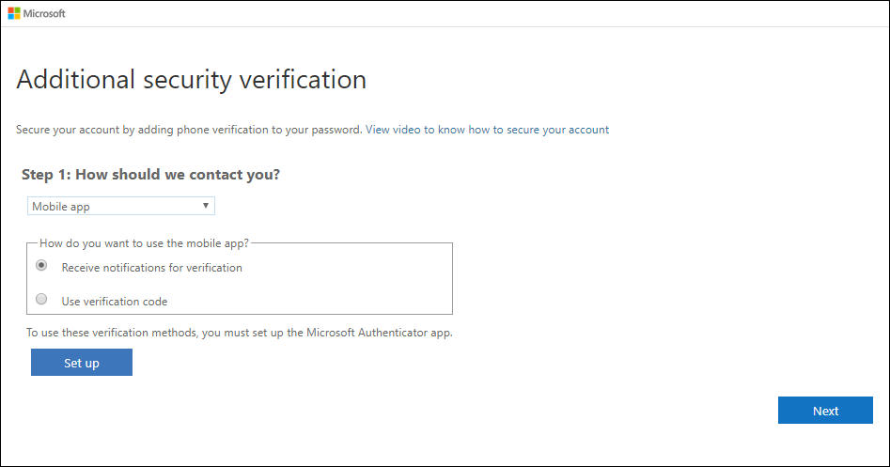The image size is (890, 467).
Task: Click the Step 1 How should we contact you heading
Action: [151, 175]
